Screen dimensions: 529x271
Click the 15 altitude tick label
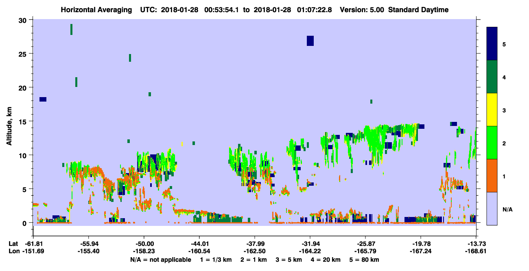[23, 121]
